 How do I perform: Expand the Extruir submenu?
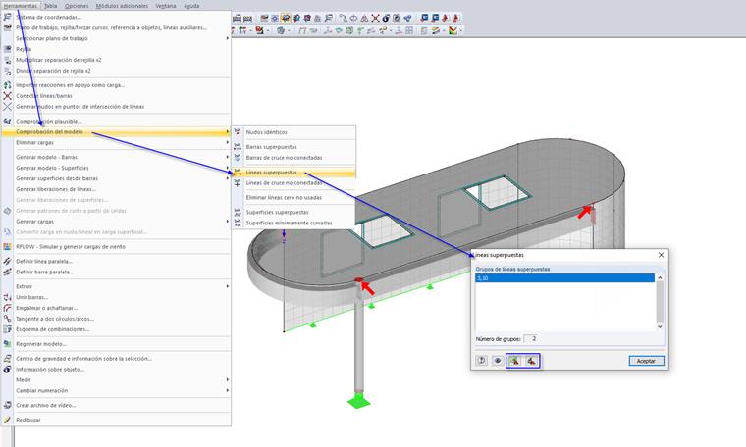click(116, 286)
